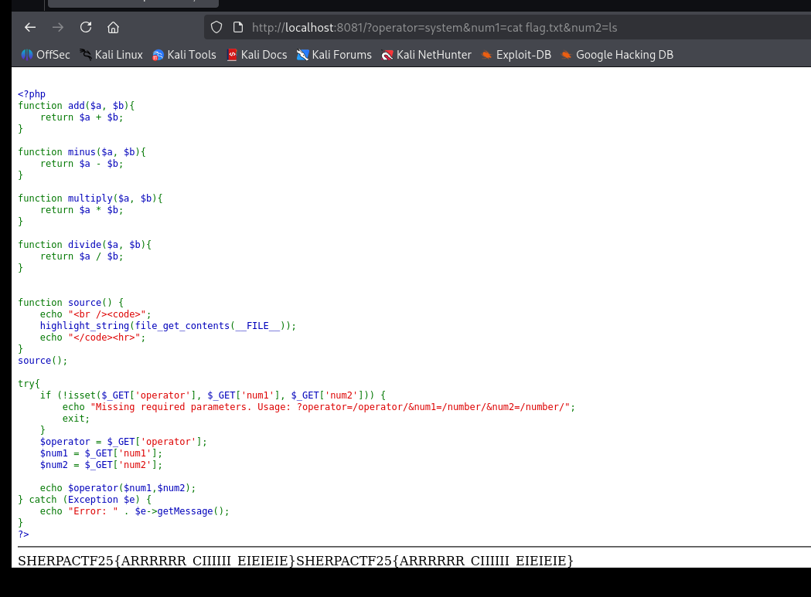This screenshot has height=597, width=811.
Task: Open the Kali NetHunter bookmark
Action: click(x=426, y=55)
